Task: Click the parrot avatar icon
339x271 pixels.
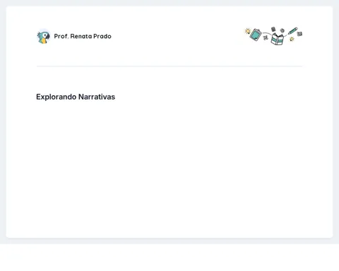Action: (44, 37)
